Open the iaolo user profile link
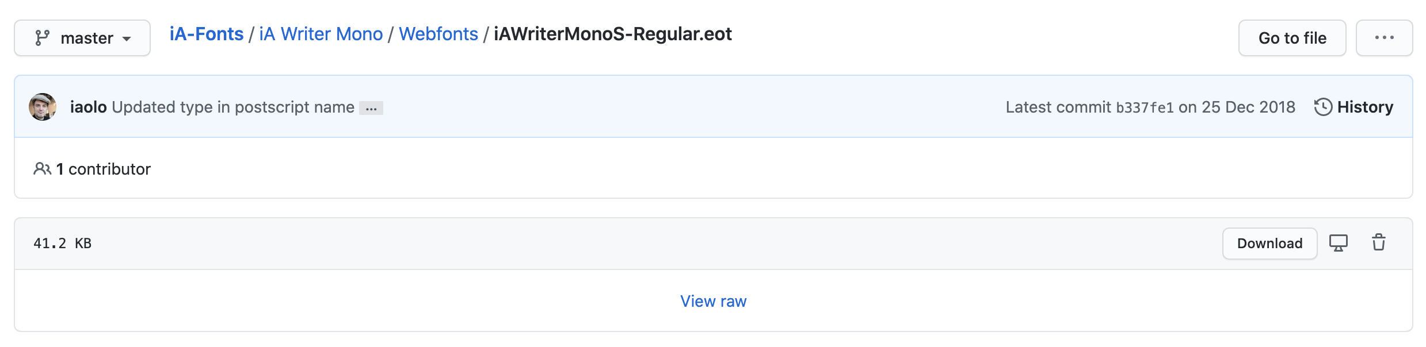 tap(89, 107)
